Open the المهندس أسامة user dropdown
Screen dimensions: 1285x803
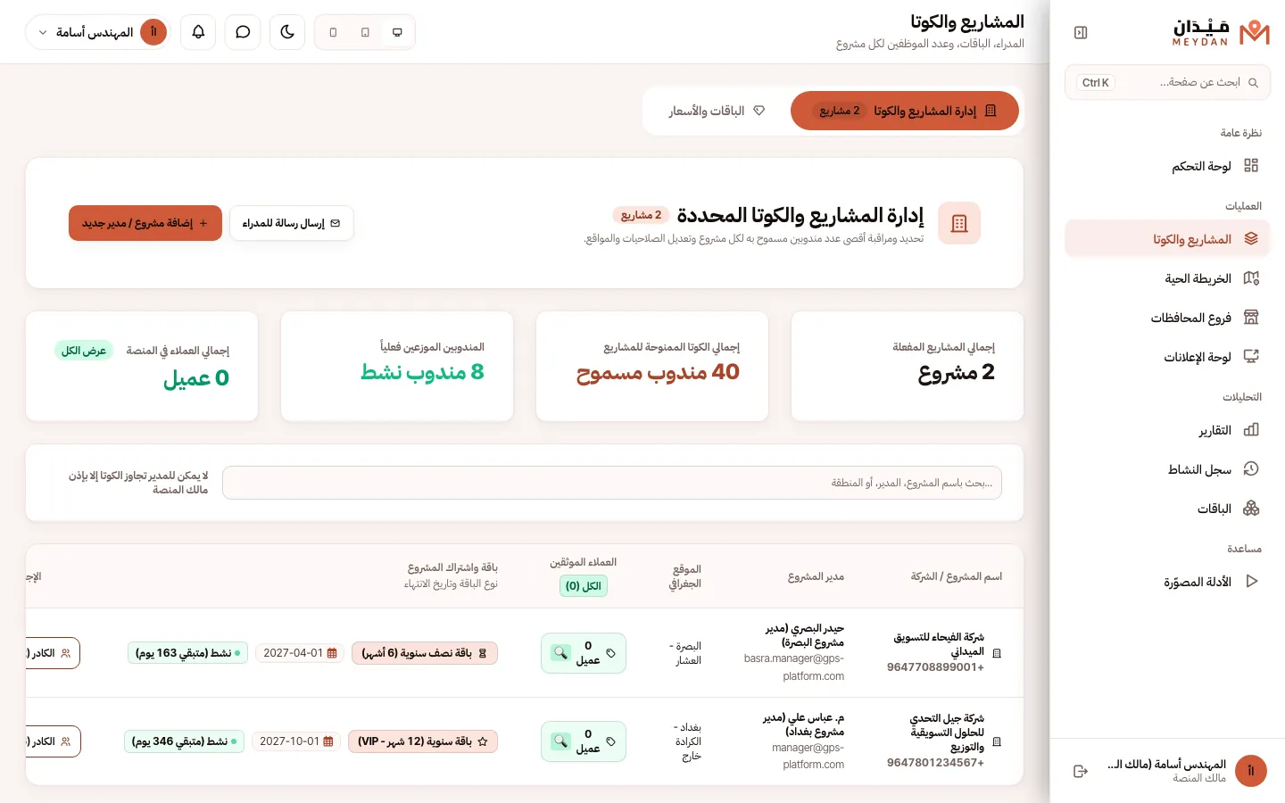coord(98,32)
